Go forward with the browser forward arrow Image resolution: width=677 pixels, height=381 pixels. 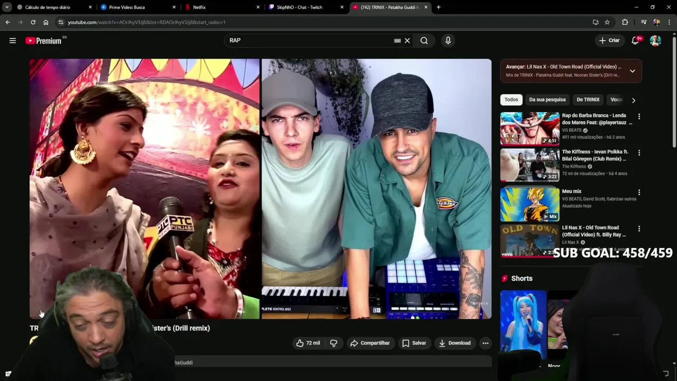20,22
